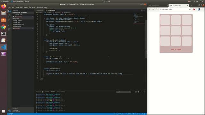205x115 pixels.
Task: Open terminal shell selector dropdown
Action: (123, 92)
